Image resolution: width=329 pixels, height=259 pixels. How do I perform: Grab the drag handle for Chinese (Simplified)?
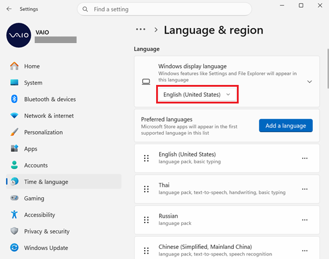tap(146, 251)
